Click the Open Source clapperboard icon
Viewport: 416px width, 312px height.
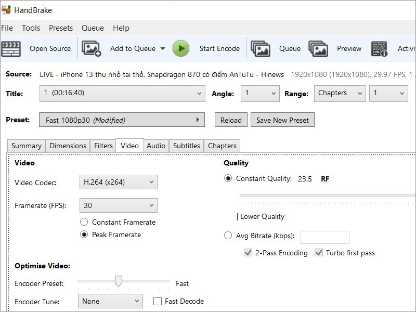(11, 49)
